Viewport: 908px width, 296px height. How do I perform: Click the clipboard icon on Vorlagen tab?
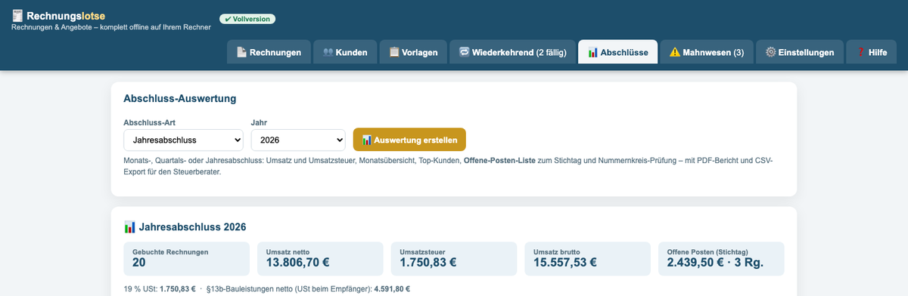click(x=394, y=53)
